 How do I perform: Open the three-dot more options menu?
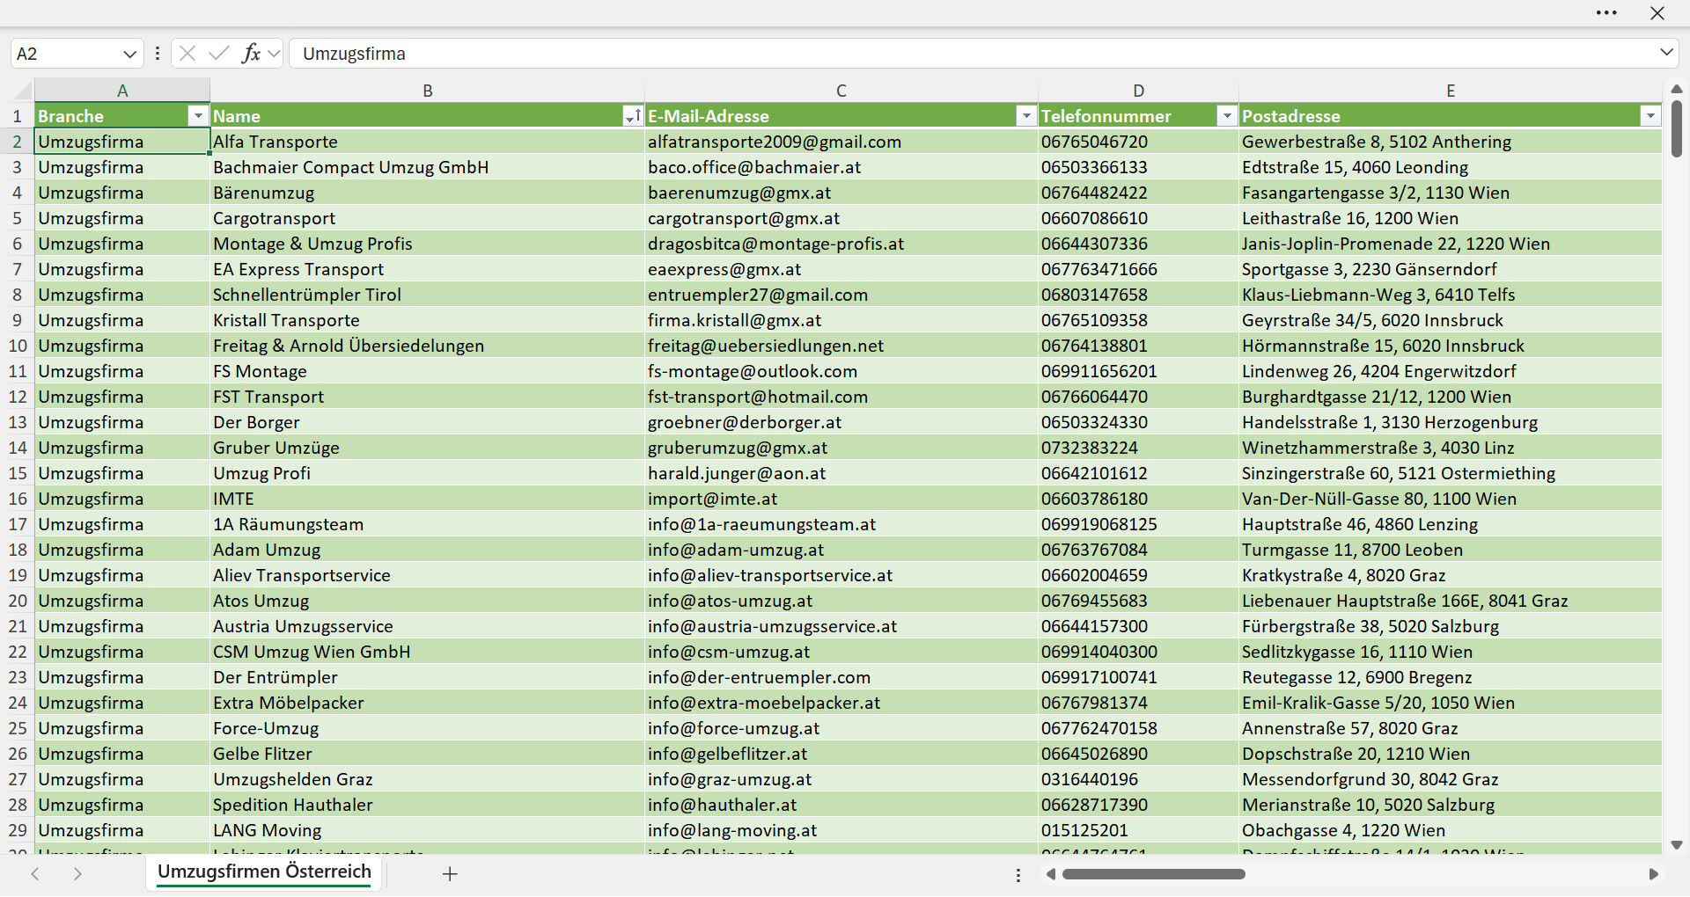pos(1606,13)
